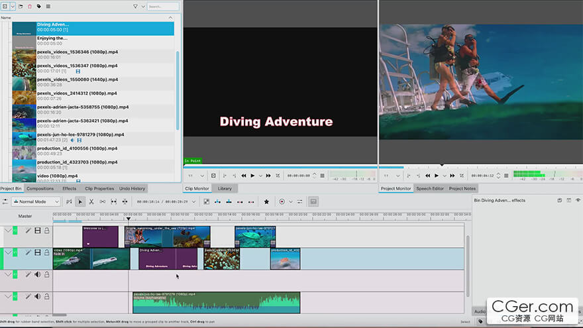The height and width of the screenshot is (328, 583).
Task: Click the Project Monitor audio level meter
Action: pyautogui.click(x=547, y=174)
